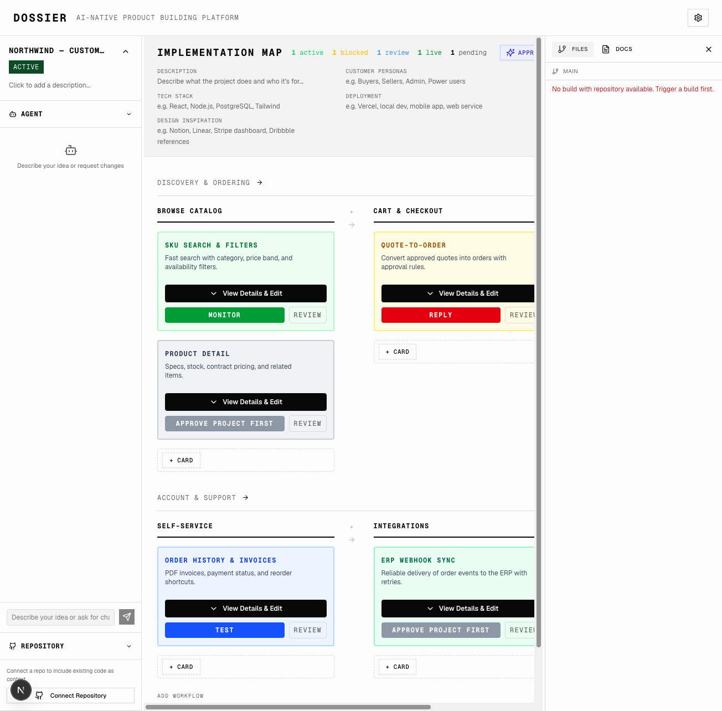
Task: Click the robot icon in the agent panel
Action: click(71, 150)
